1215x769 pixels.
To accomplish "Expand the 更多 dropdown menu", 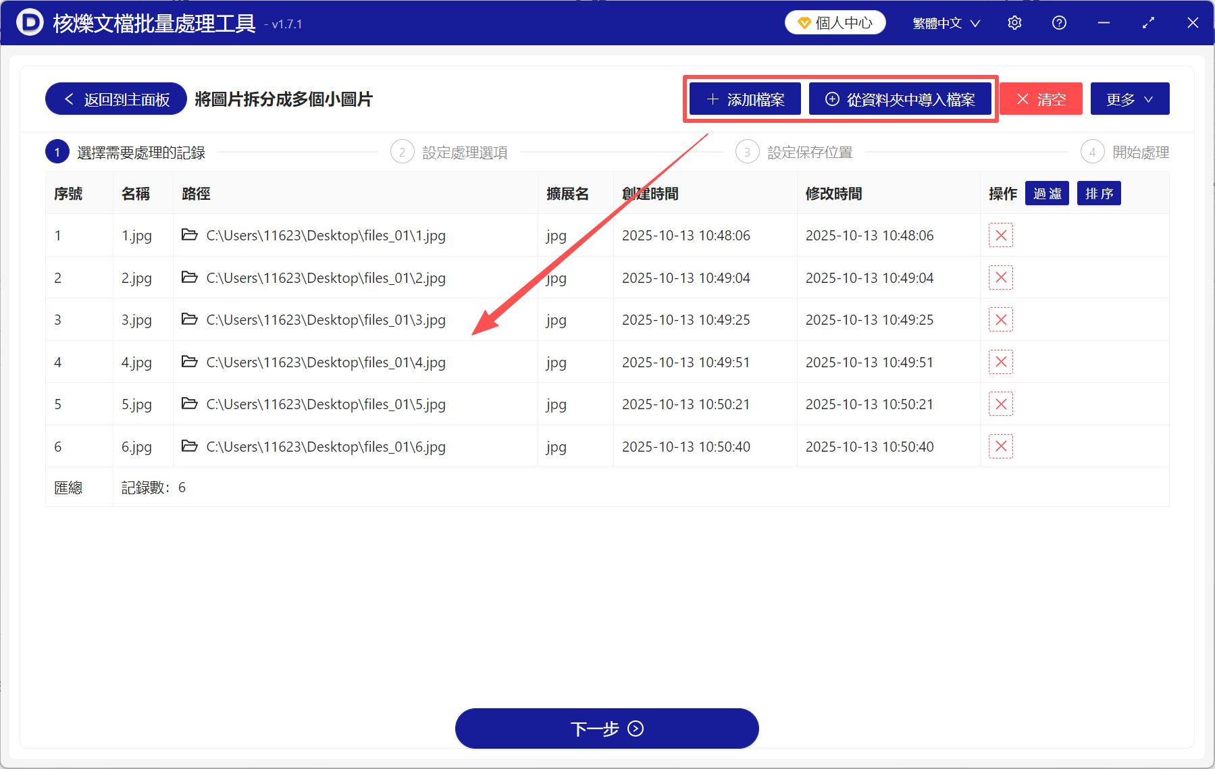I will pos(1129,99).
